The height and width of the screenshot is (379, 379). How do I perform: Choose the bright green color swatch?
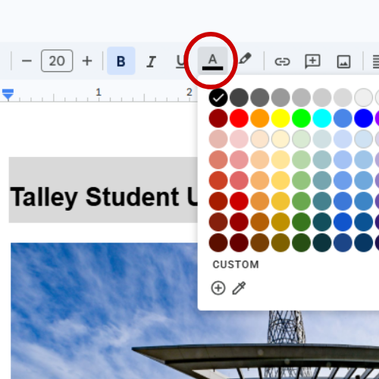point(301,118)
